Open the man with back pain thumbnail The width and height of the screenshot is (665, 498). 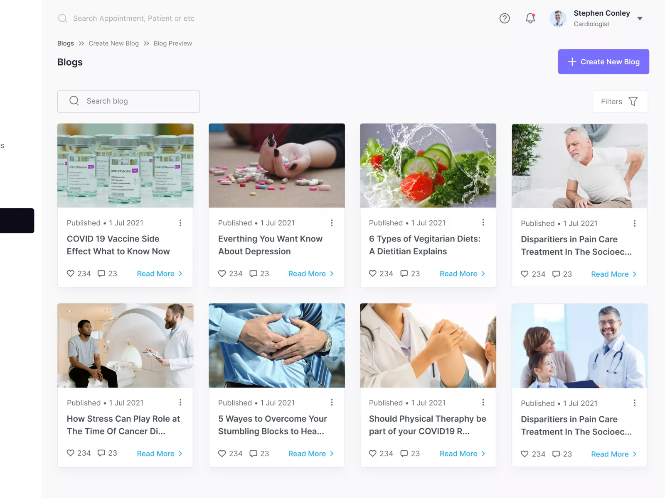580,166
